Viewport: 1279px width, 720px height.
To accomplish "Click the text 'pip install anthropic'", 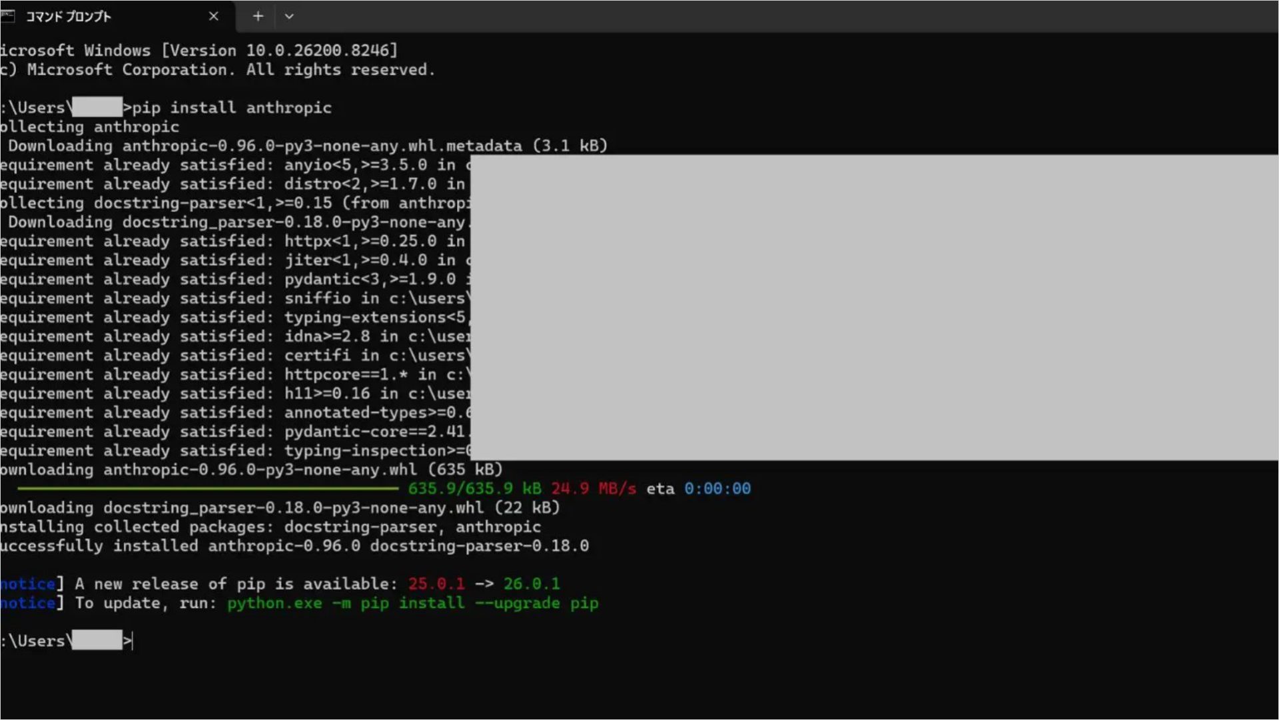I will tap(232, 108).
